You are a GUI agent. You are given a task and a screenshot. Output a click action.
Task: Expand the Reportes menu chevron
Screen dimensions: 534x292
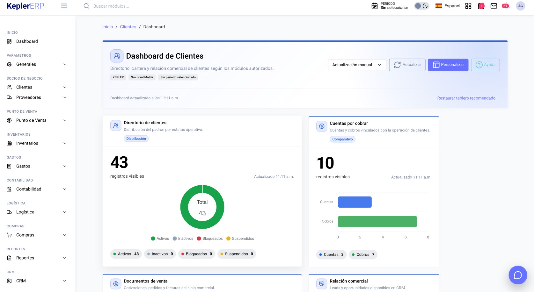65,258
